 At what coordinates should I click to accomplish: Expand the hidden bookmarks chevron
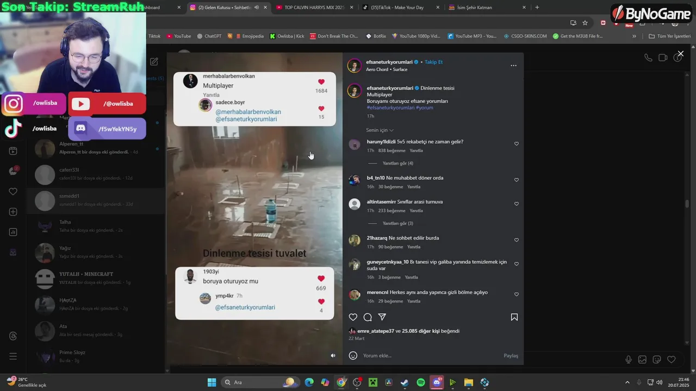[634, 36]
